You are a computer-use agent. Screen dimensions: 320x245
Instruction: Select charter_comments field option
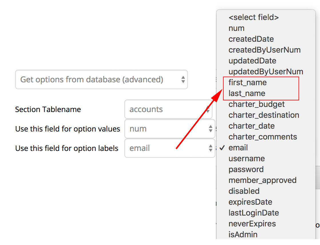tap(263, 137)
